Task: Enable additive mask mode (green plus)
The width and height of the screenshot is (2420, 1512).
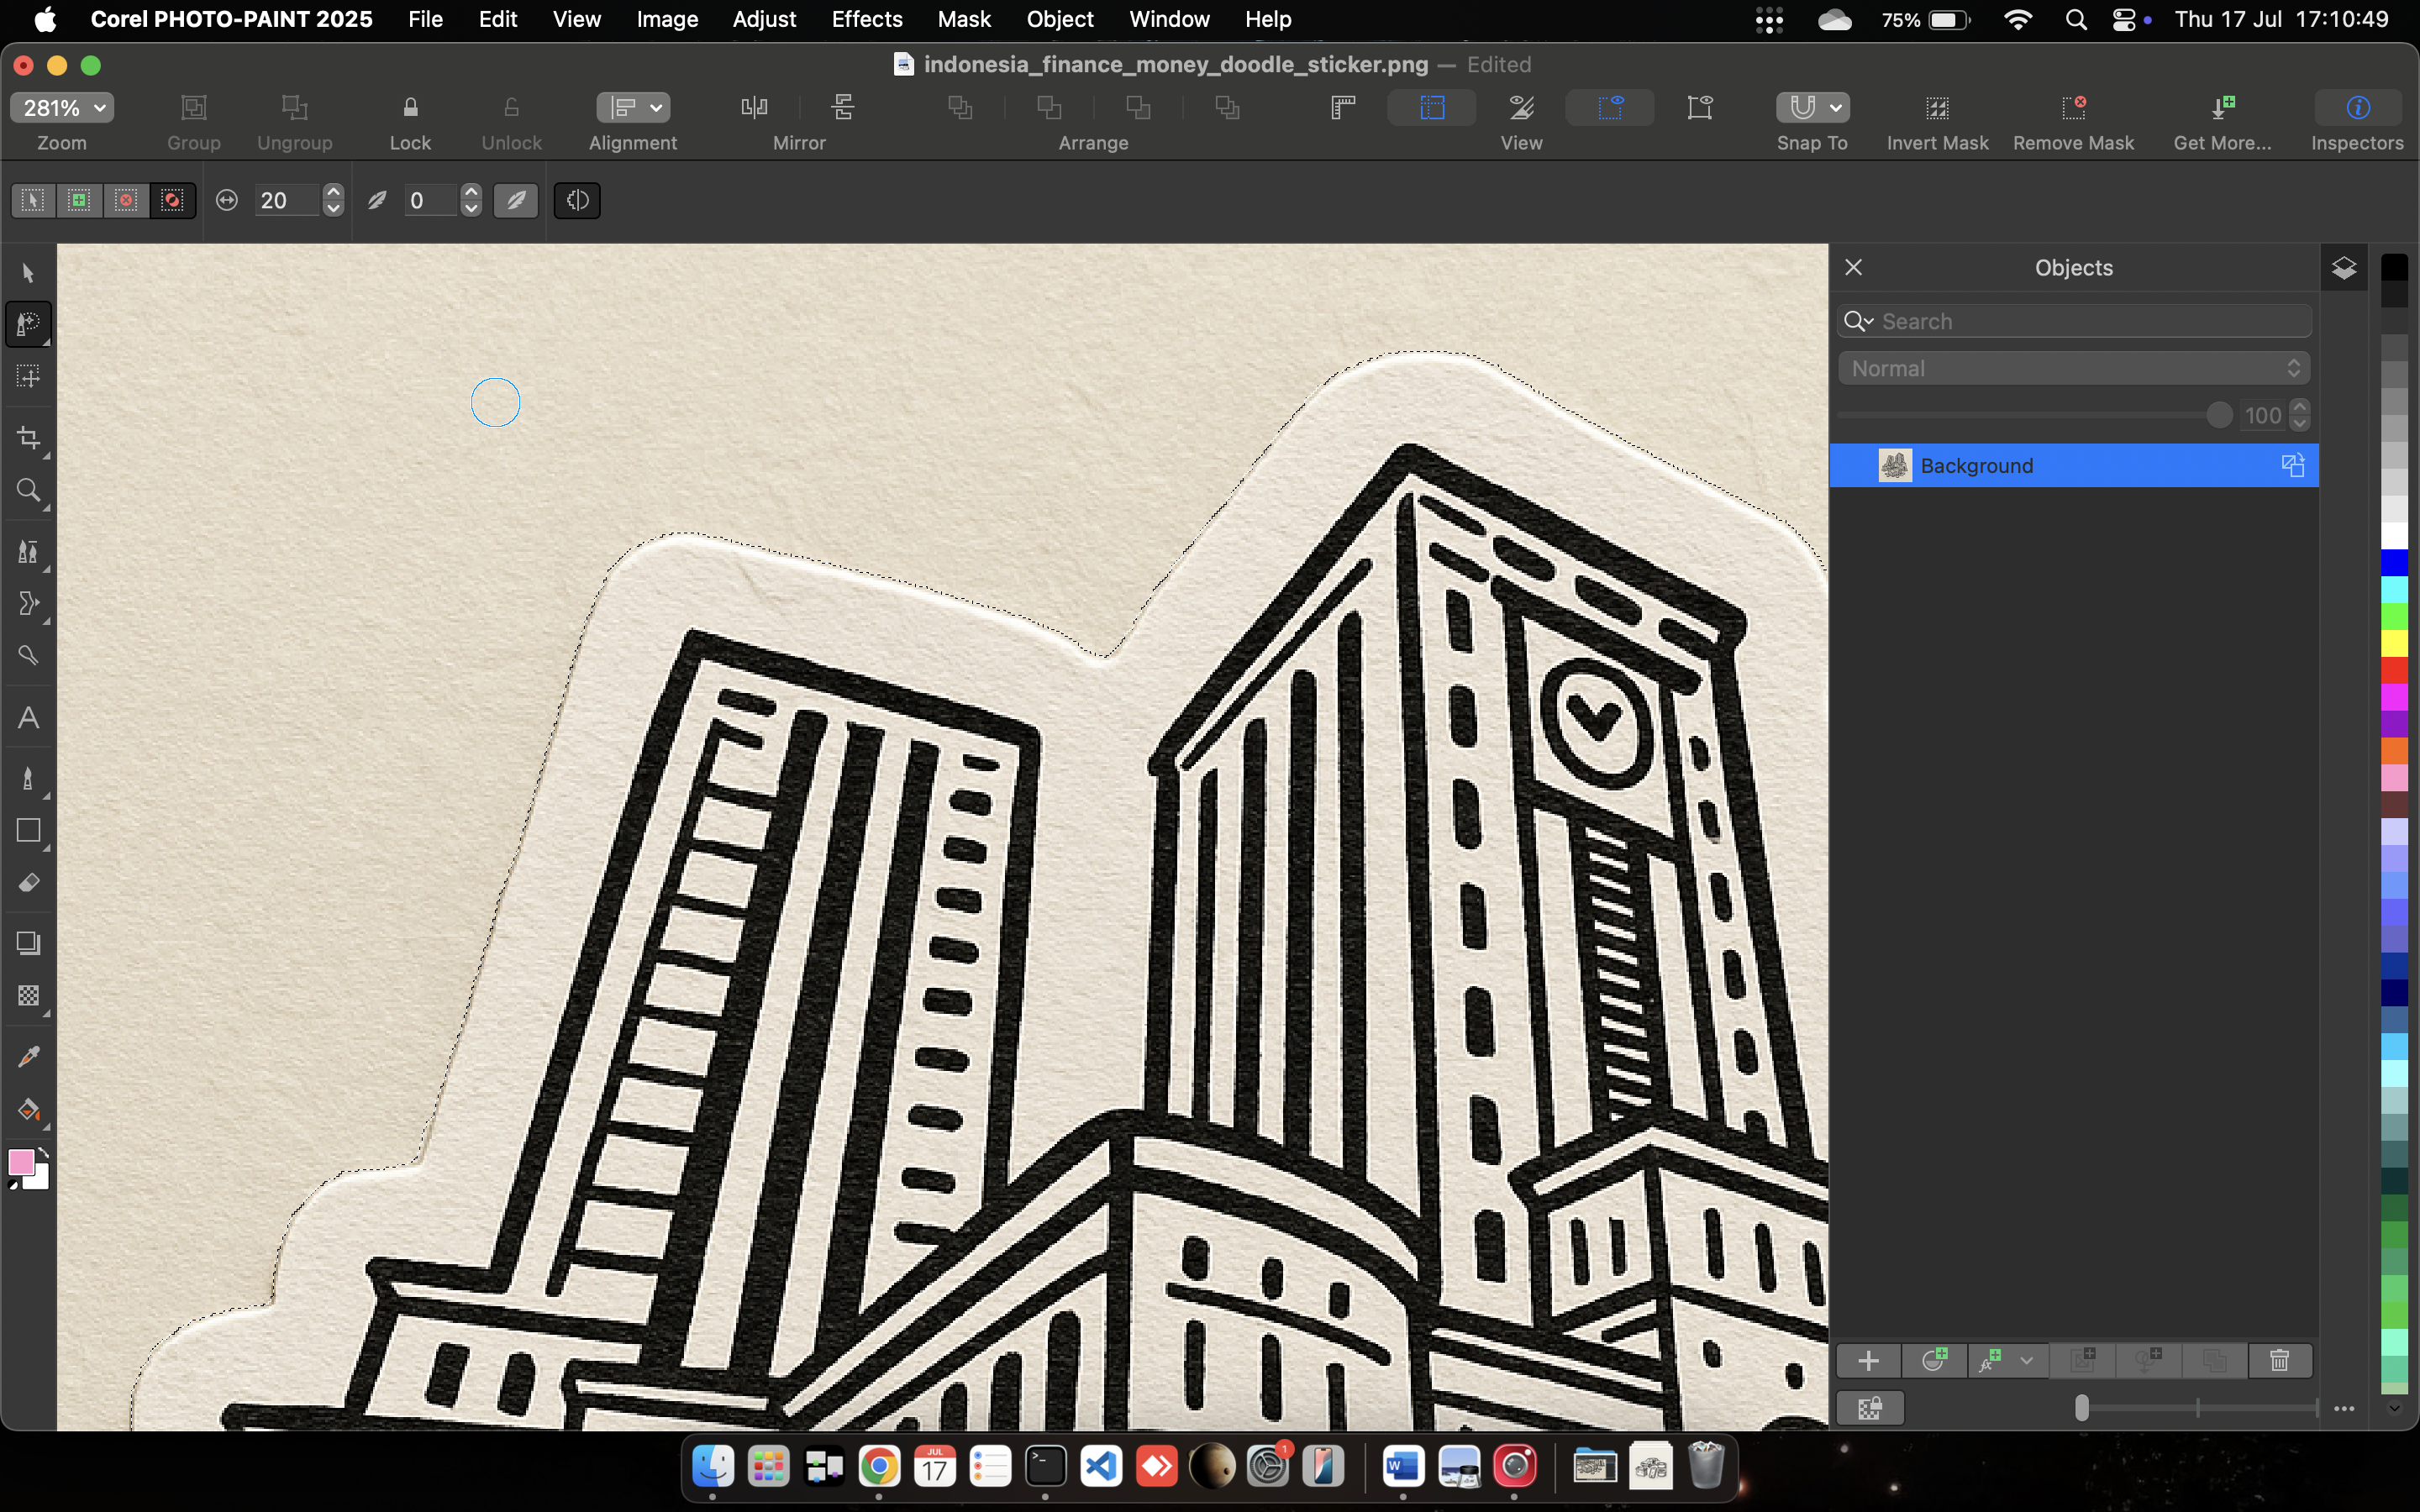Action: coord(79,201)
